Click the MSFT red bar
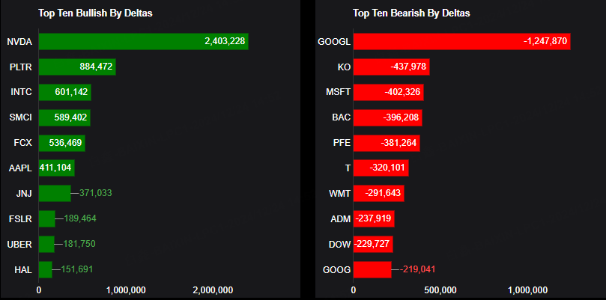606x300 pixels. [388, 92]
